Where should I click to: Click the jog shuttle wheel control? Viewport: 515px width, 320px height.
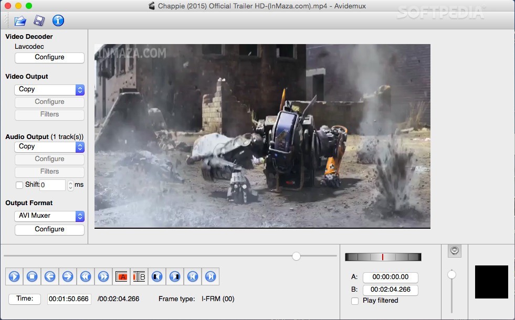click(383, 257)
